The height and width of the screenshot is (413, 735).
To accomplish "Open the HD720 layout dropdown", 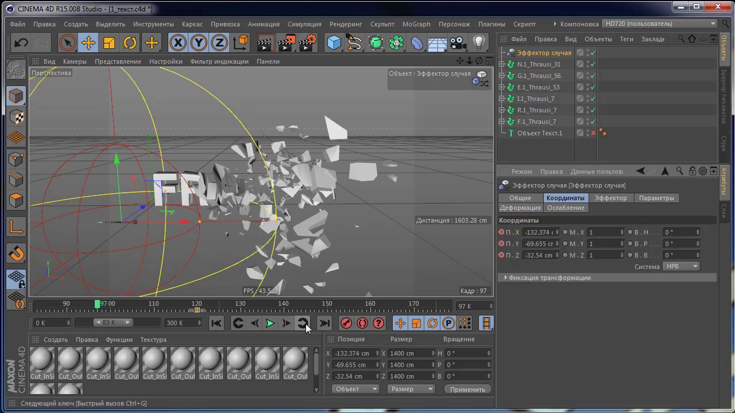I will point(660,24).
